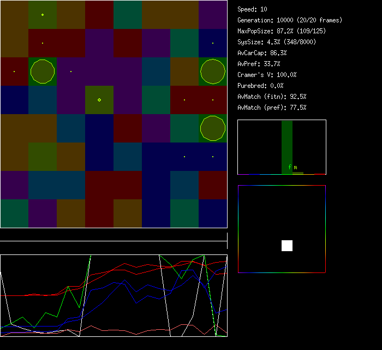Image resolution: width=382 pixels, height=350 pixels.
Task: Select the upper large circle on the right edge
Action: coord(212,72)
